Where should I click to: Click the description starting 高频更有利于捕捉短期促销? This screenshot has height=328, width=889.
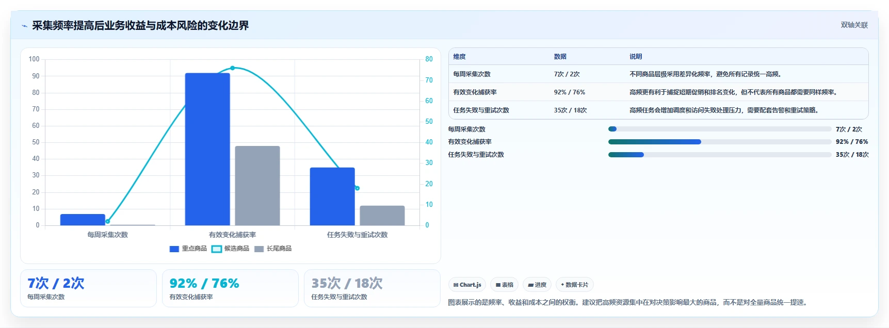coord(734,92)
